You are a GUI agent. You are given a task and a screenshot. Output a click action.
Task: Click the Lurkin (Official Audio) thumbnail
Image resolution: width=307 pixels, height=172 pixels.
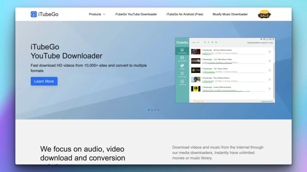pos(196,89)
